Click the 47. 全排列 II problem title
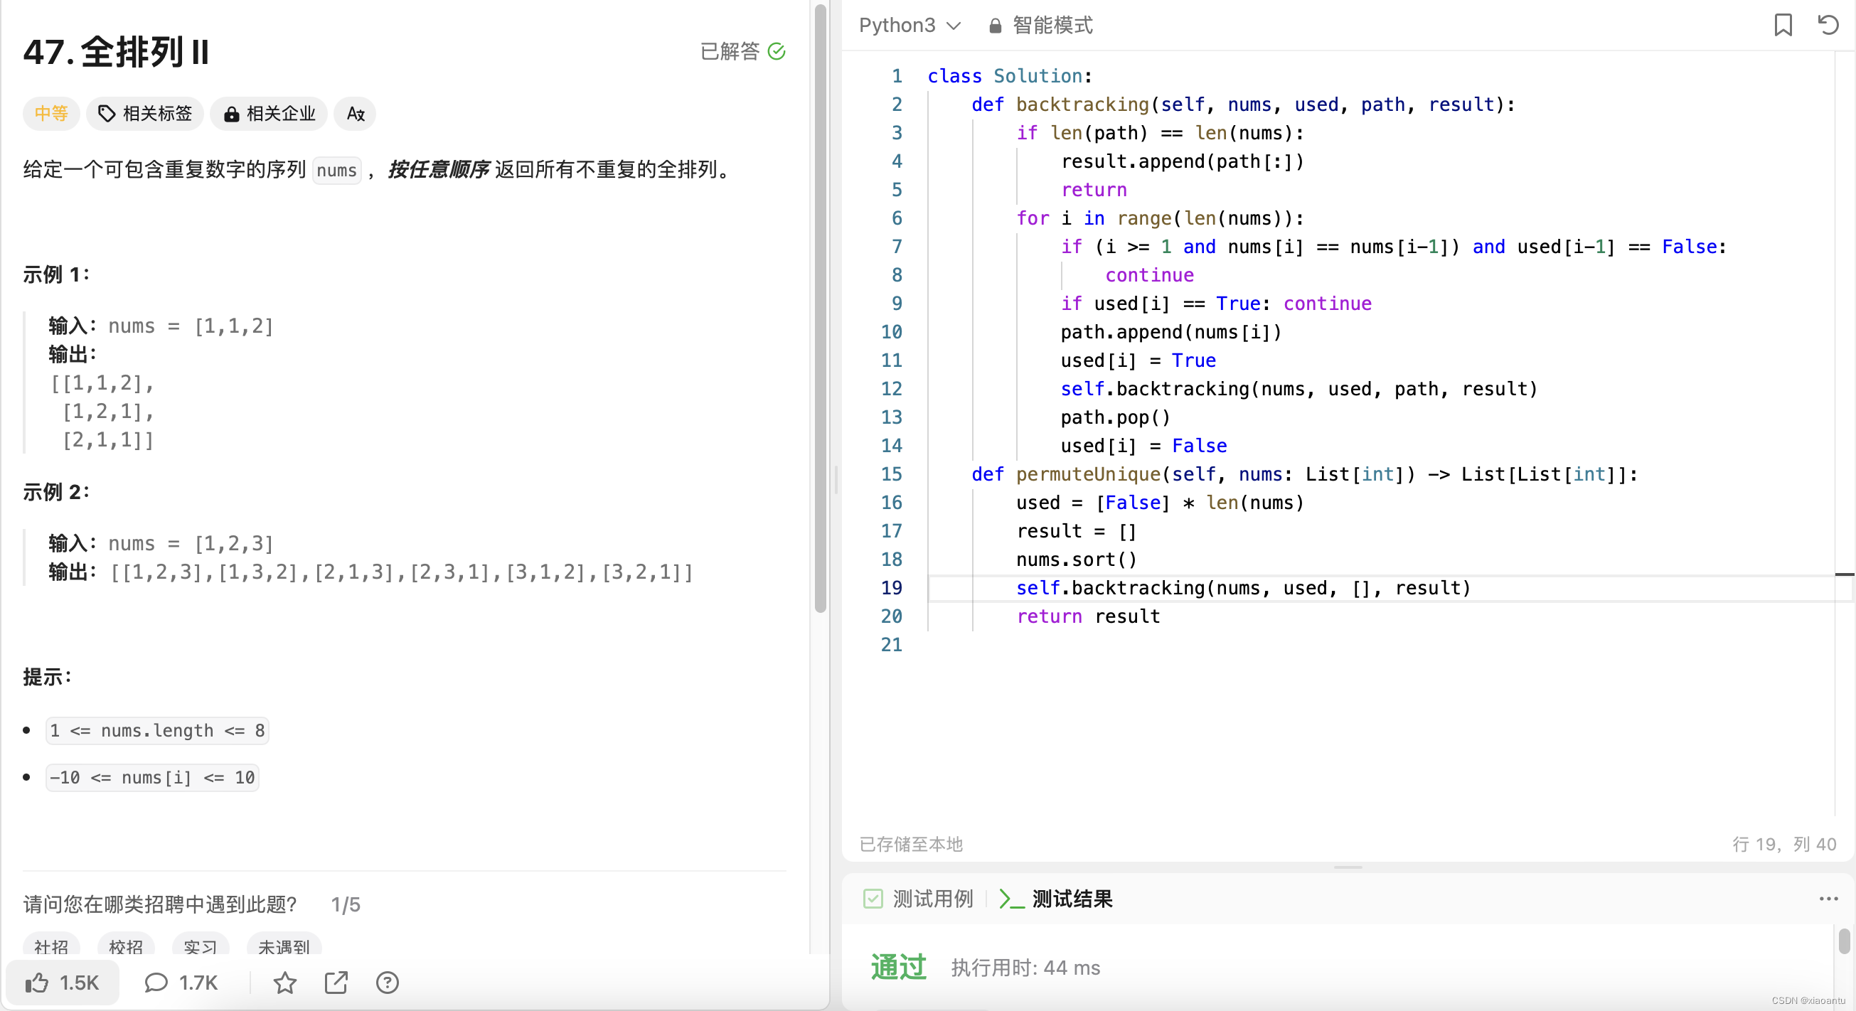Image resolution: width=1856 pixels, height=1011 pixels. 116,52
